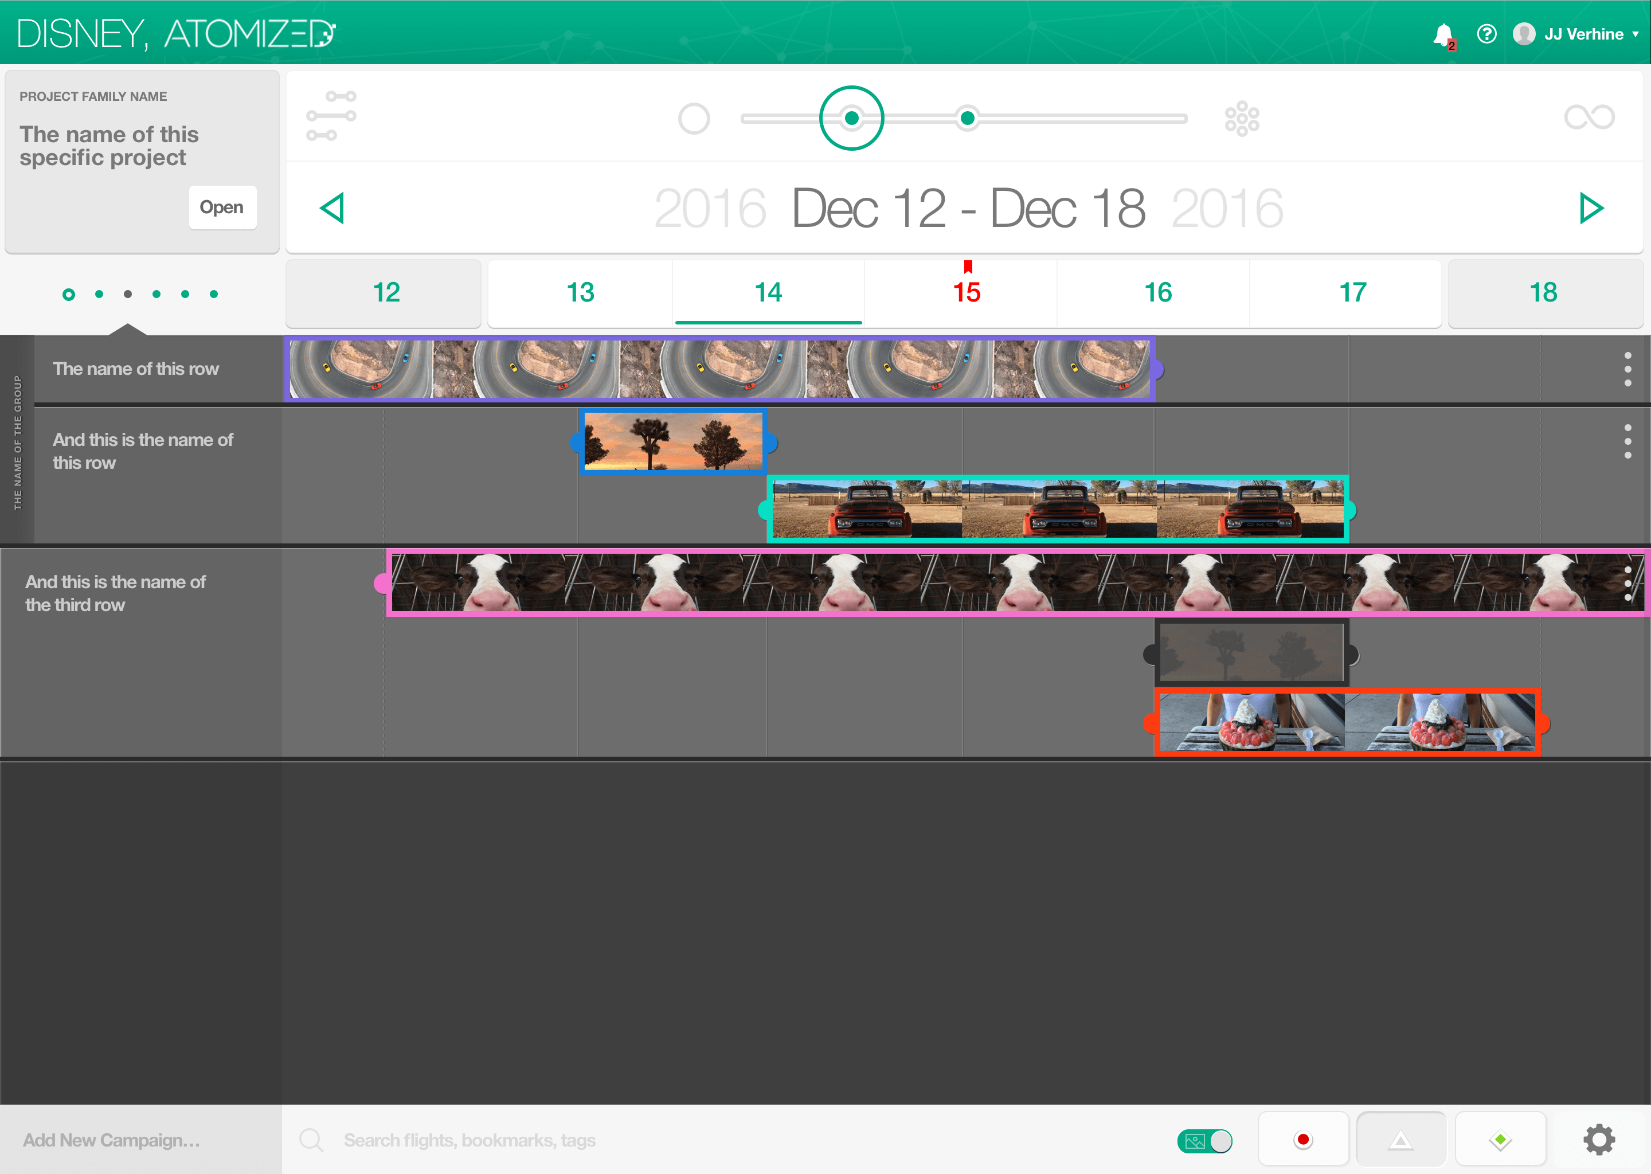
Task: Select the first hollow page dot
Action: (x=69, y=294)
